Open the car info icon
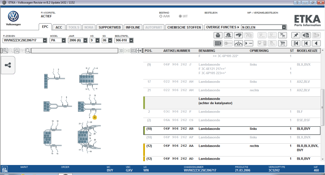 click(x=239, y=43)
